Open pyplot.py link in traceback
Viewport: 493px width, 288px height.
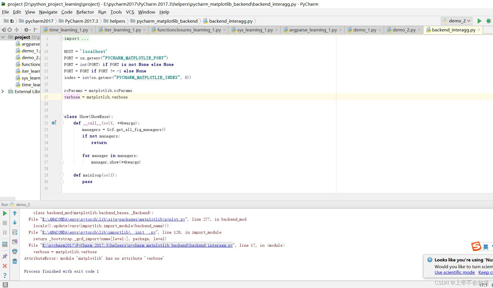[114, 219]
